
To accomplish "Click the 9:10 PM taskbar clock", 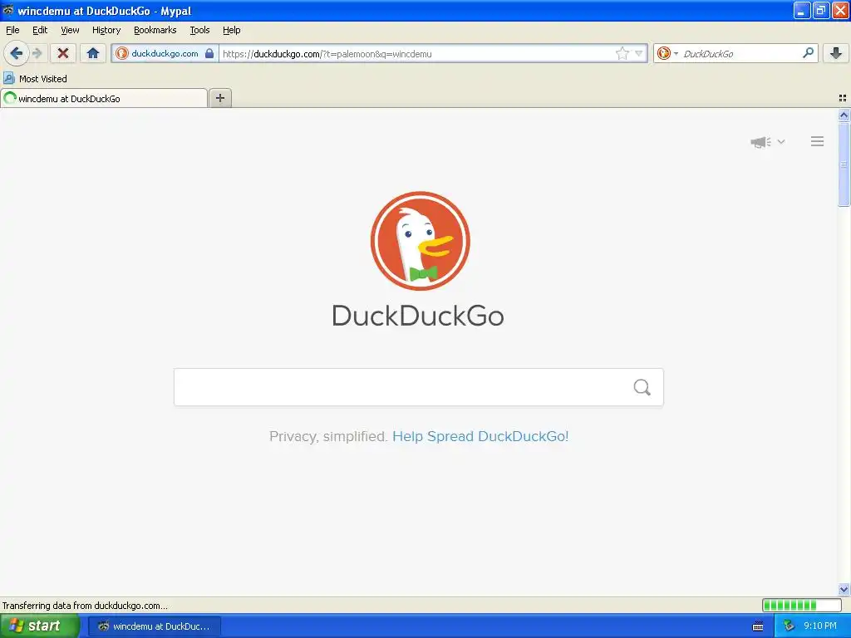I will pos(820,626).
